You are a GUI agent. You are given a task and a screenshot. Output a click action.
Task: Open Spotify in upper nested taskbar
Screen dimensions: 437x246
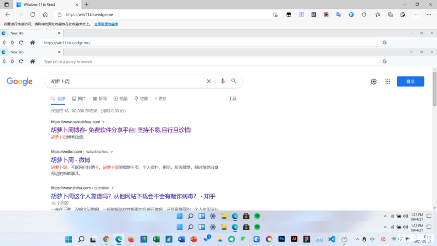pos(257,216)
